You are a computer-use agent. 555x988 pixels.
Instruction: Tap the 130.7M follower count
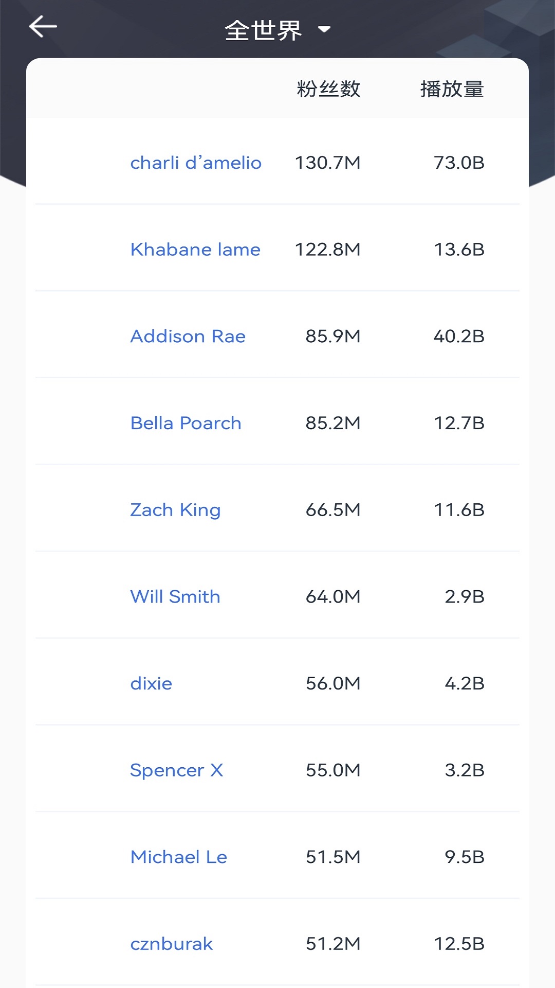tap(327, 163)
